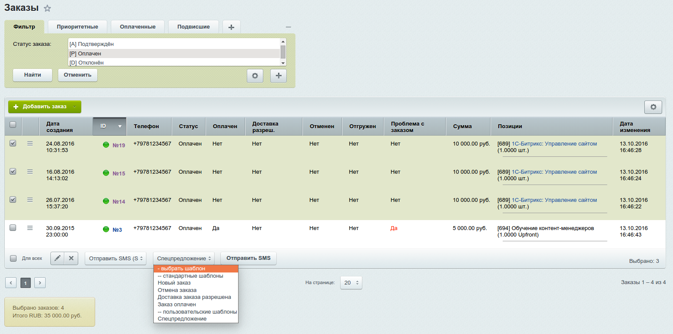Open row actions menu for order №19
Image resolution: width=673 pixels, height=334 pixels.
pos(30,143)
